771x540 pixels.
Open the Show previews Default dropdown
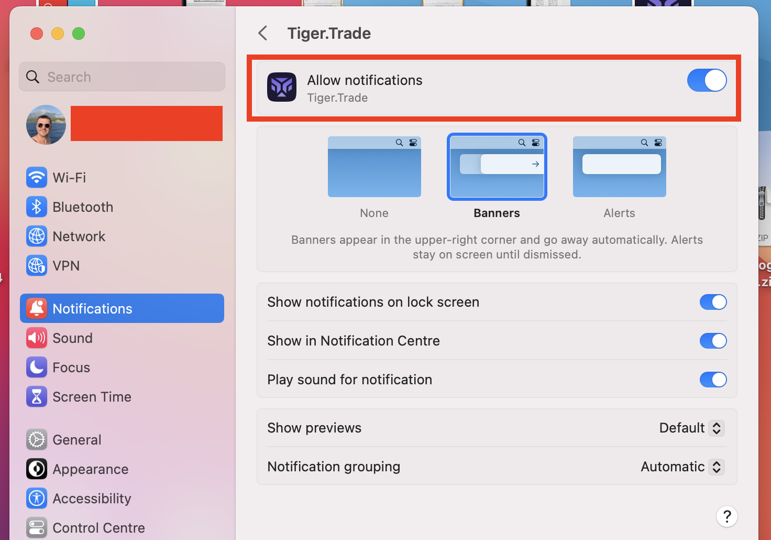(691, 428)
